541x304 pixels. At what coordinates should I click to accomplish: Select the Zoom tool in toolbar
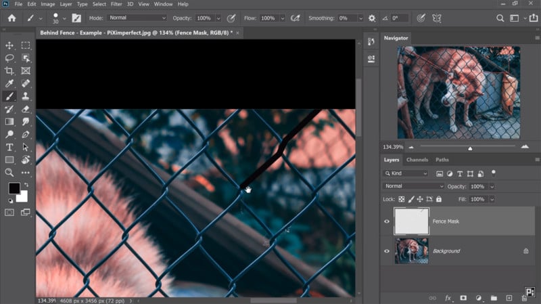(x=9, y=173)
